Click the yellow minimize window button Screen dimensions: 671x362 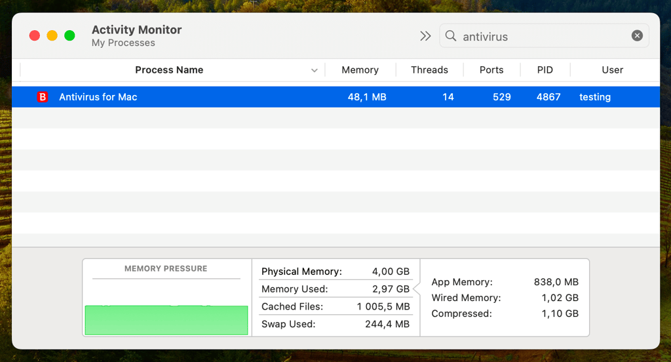pyautogui.click(x=52, y=35)
